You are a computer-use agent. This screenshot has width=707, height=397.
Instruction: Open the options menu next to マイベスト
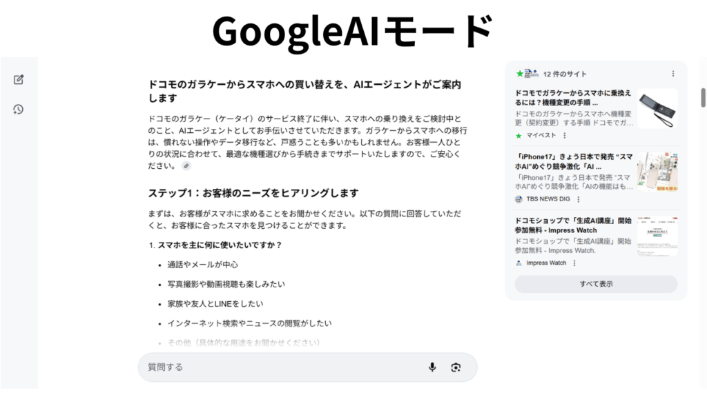point(565,136)
